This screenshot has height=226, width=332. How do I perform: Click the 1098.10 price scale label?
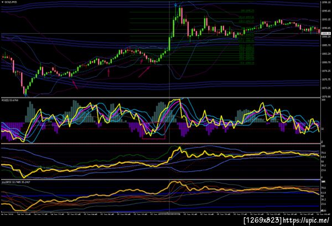click(x=326, y=2)
